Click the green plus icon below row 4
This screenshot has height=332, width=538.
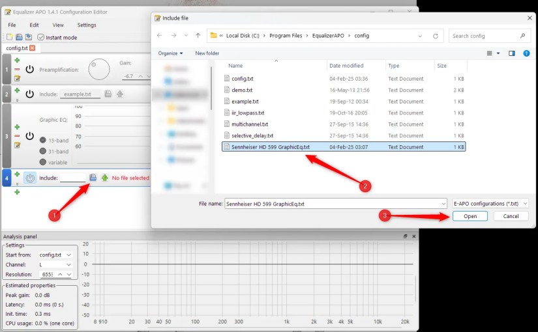17,192
